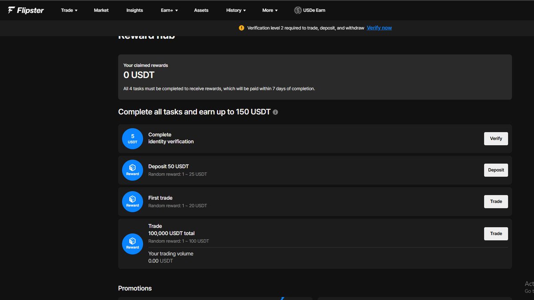Viewport: 534px width, 300px height.
Task: Open the Insights page
Action: 134,10
